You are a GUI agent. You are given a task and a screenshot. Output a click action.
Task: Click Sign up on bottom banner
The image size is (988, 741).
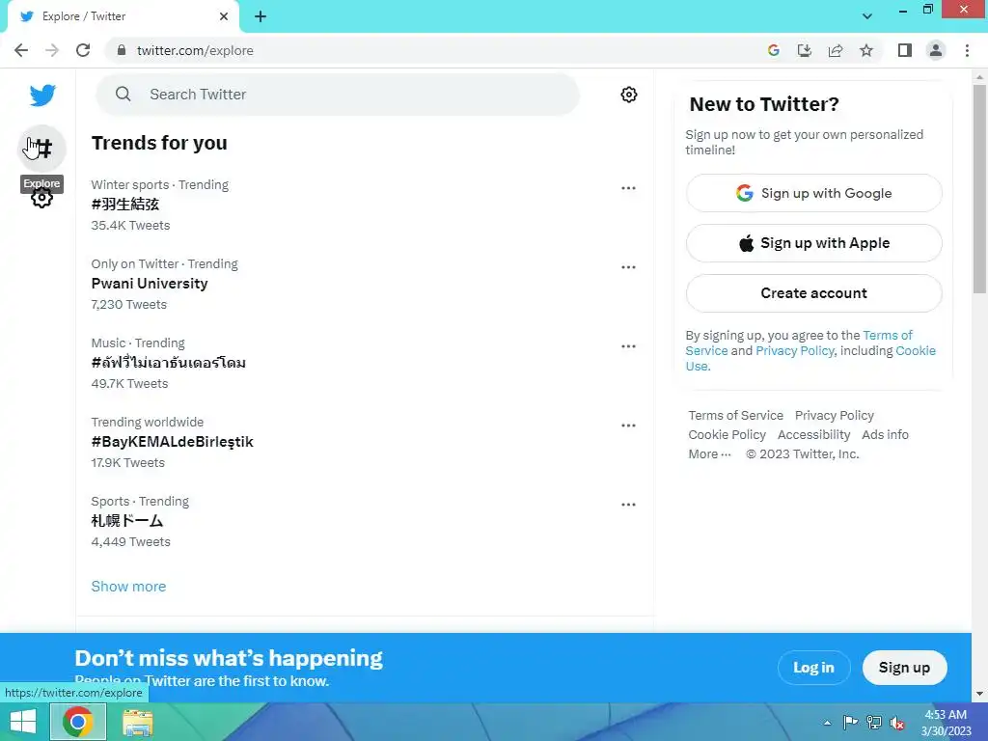904,668
